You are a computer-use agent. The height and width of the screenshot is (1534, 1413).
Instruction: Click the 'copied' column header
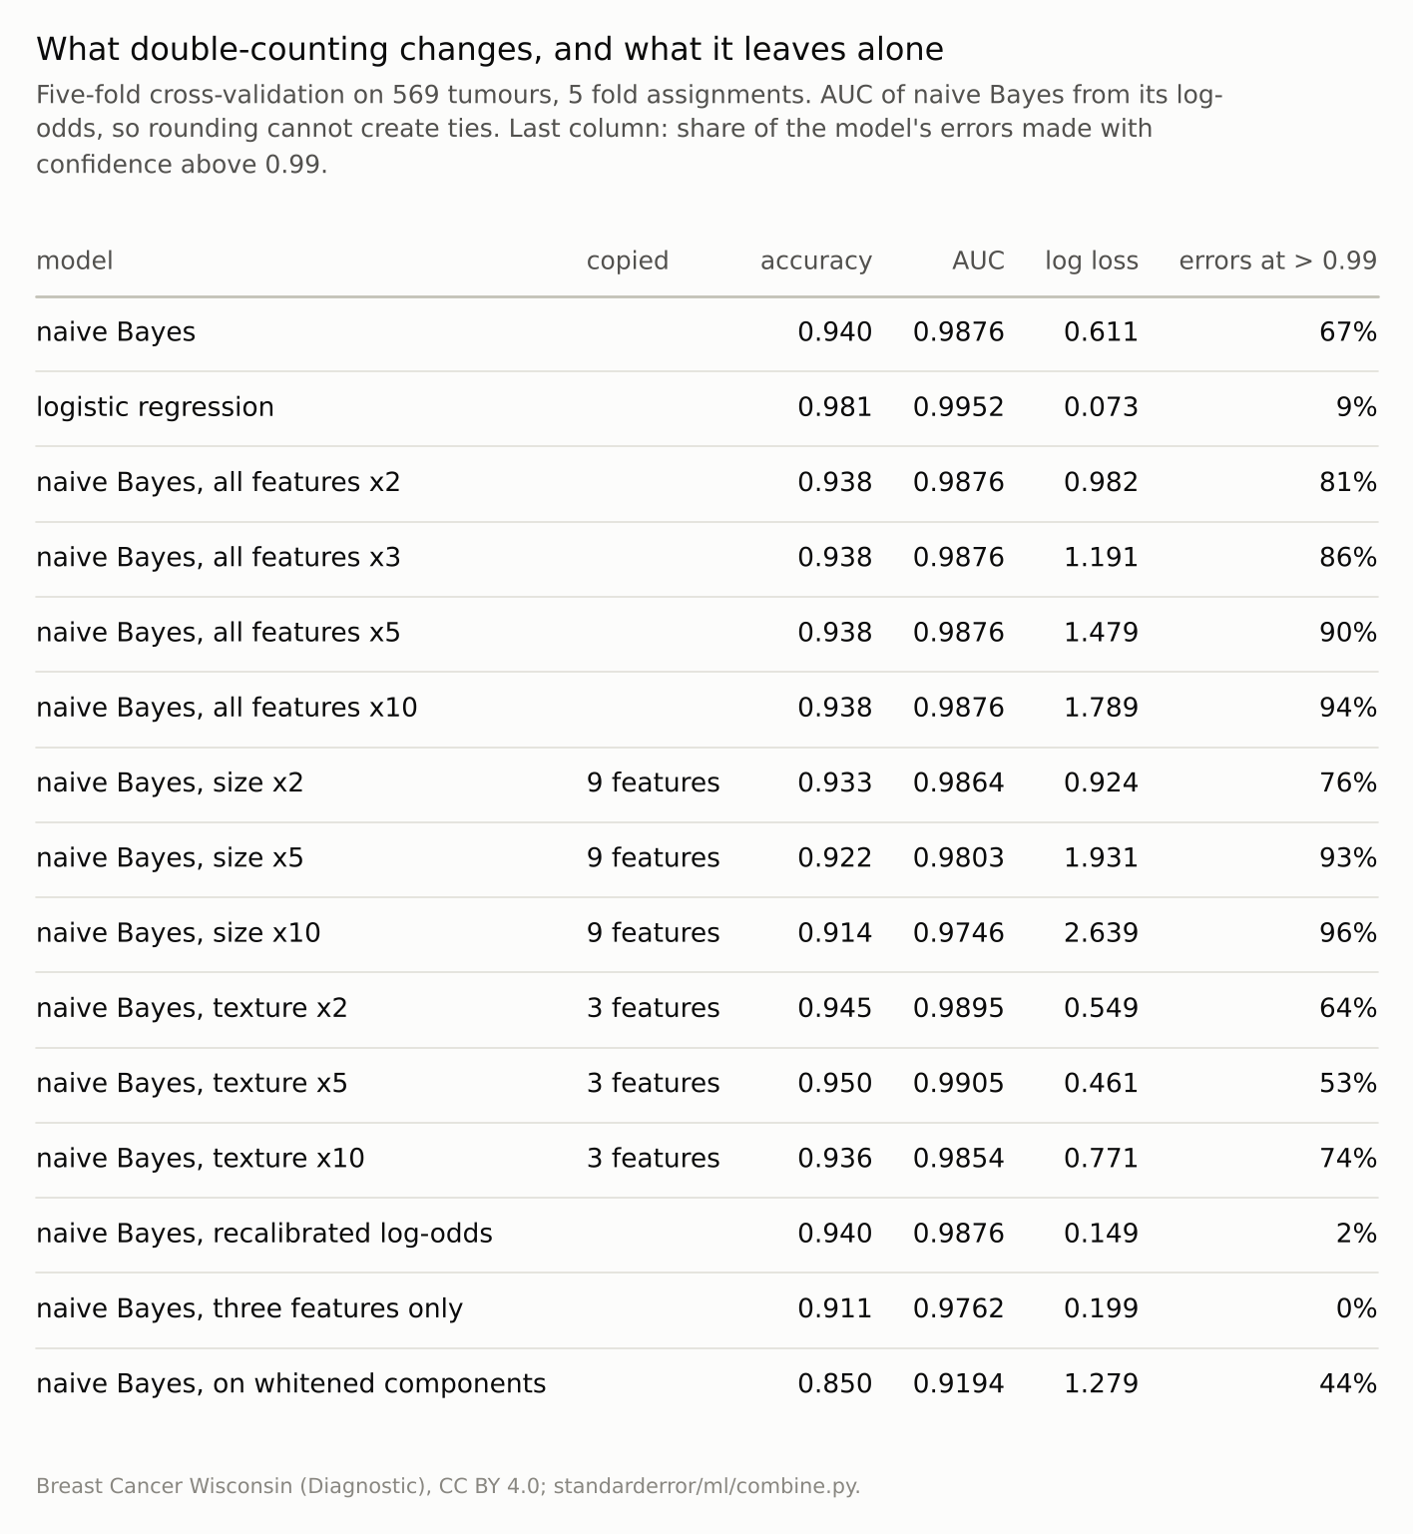point(628,260)
